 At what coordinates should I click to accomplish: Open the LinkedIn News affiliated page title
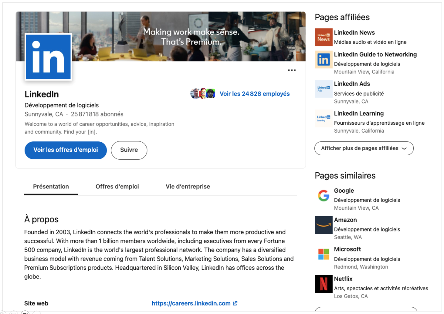point(354,32)
